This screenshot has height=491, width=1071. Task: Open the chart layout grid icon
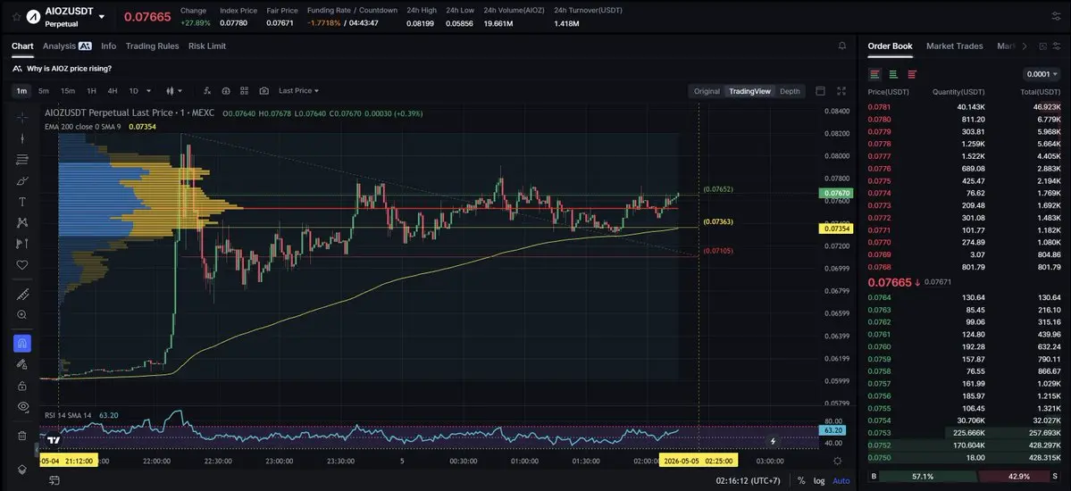click(x=245, y=91)
